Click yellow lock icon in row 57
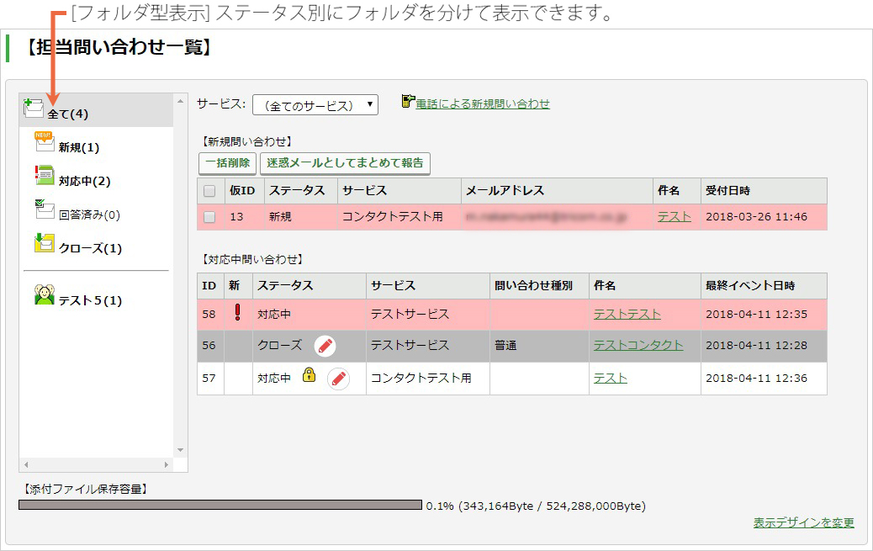 coord(309,375)
